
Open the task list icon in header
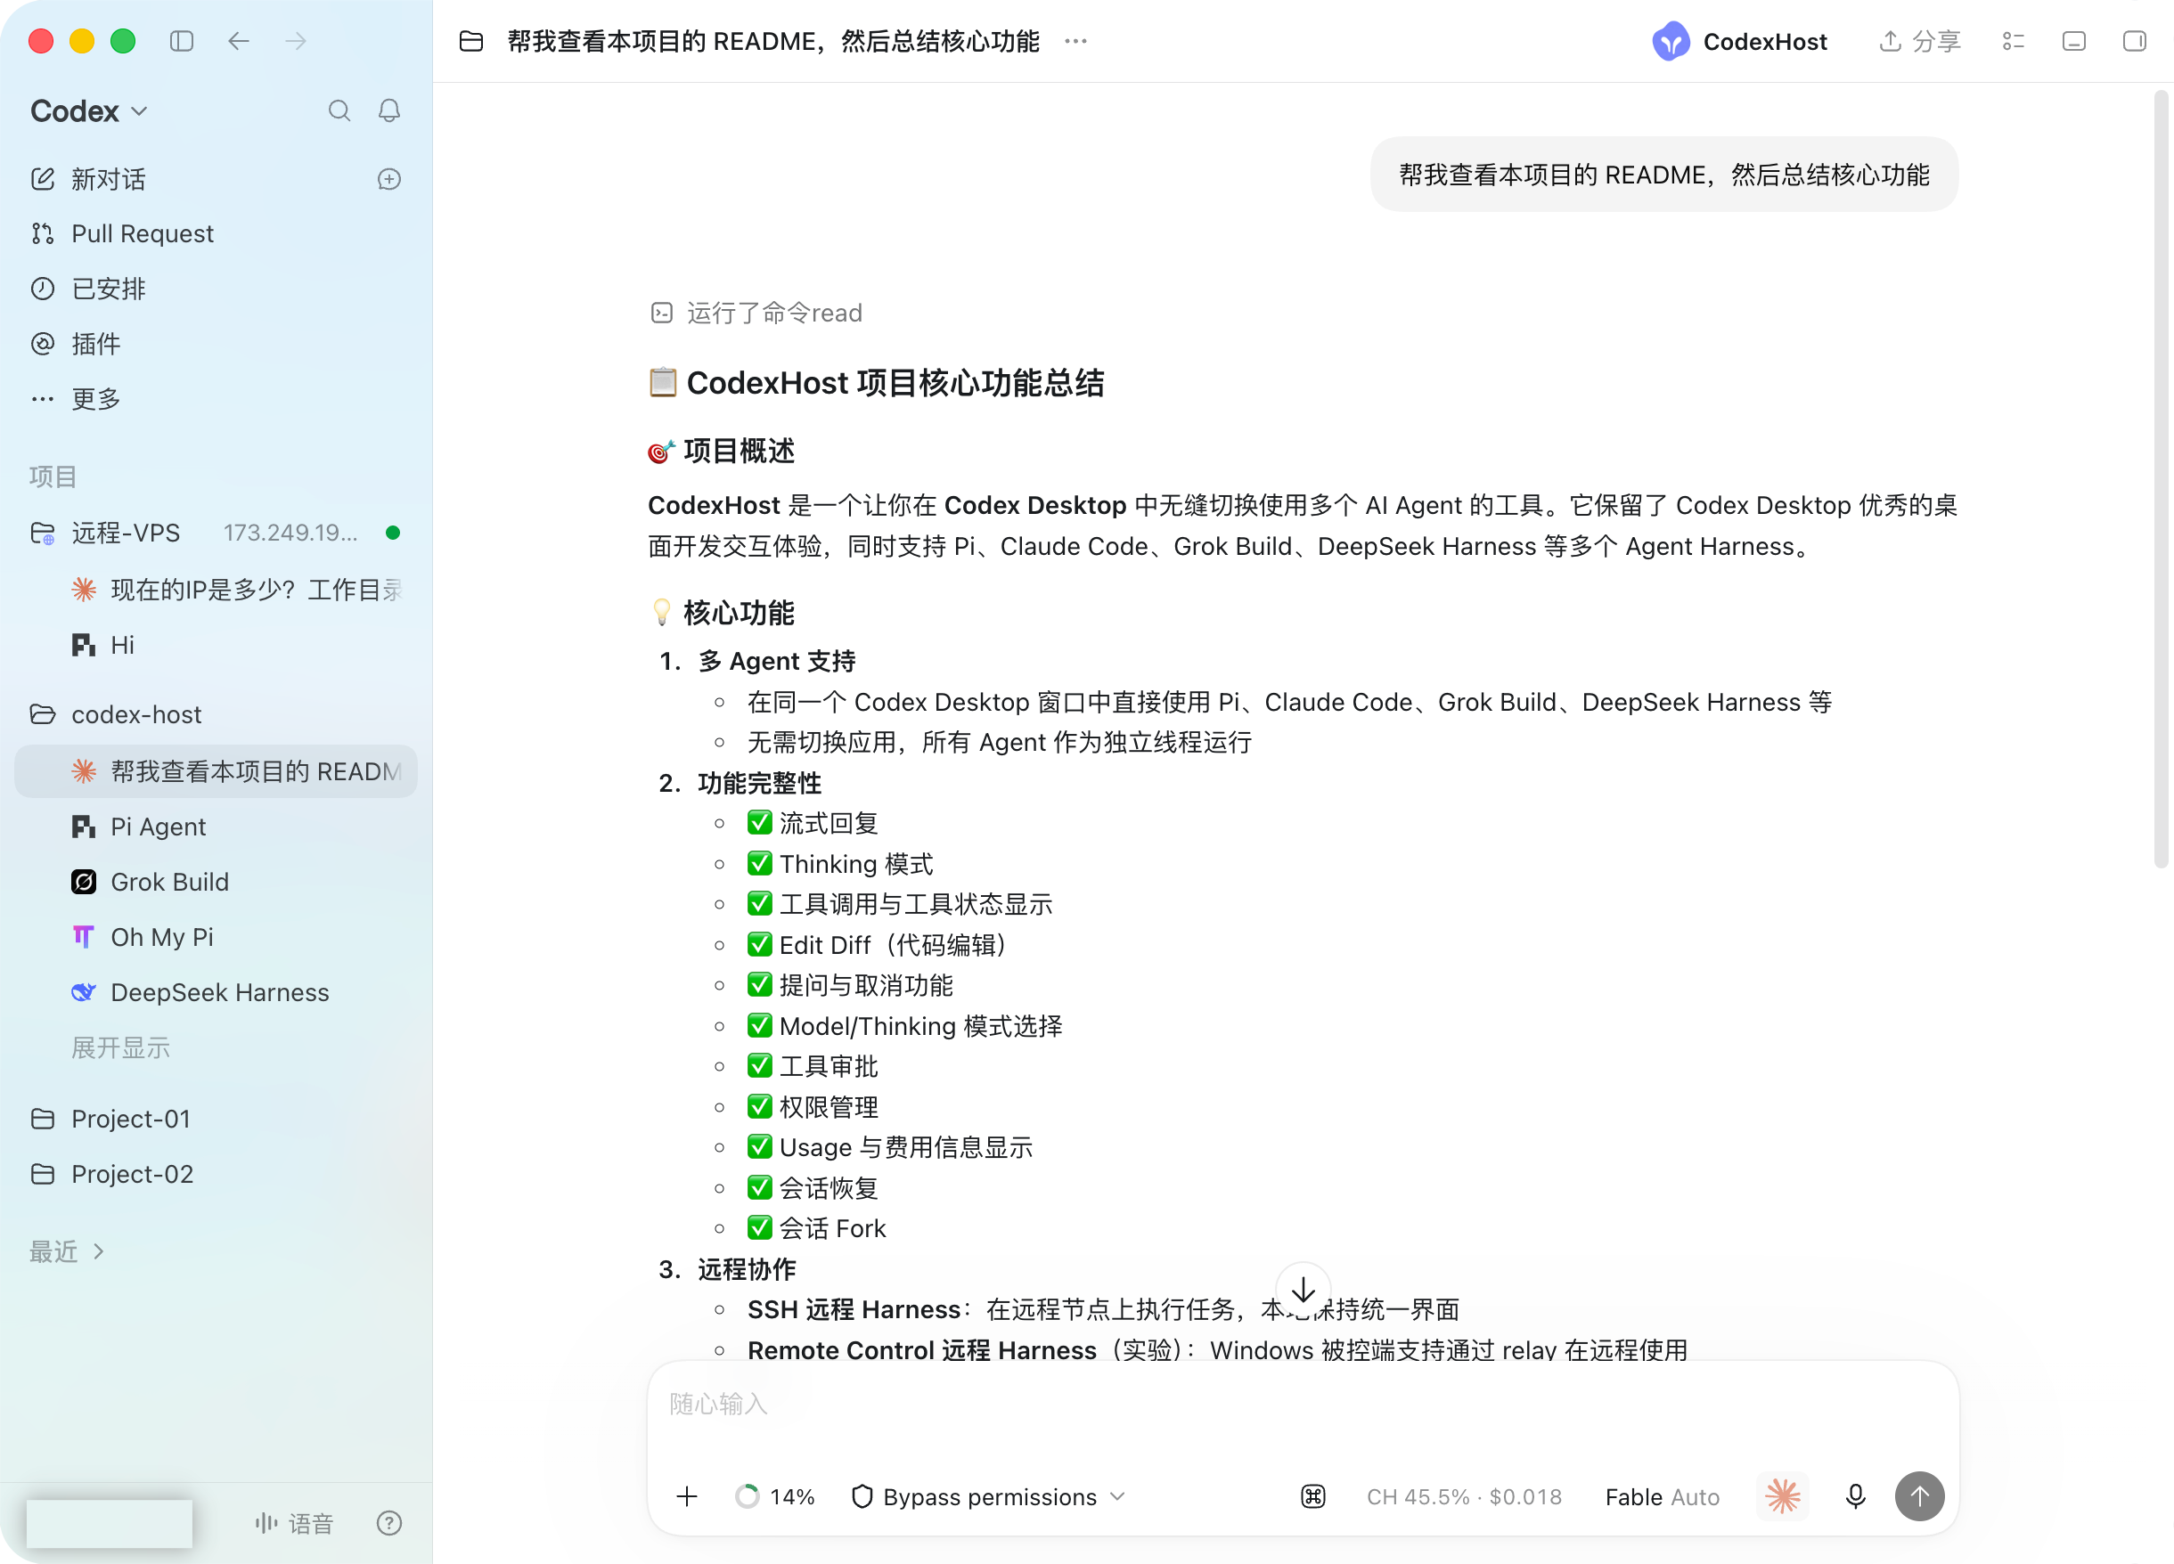(x=2013, y=41)
